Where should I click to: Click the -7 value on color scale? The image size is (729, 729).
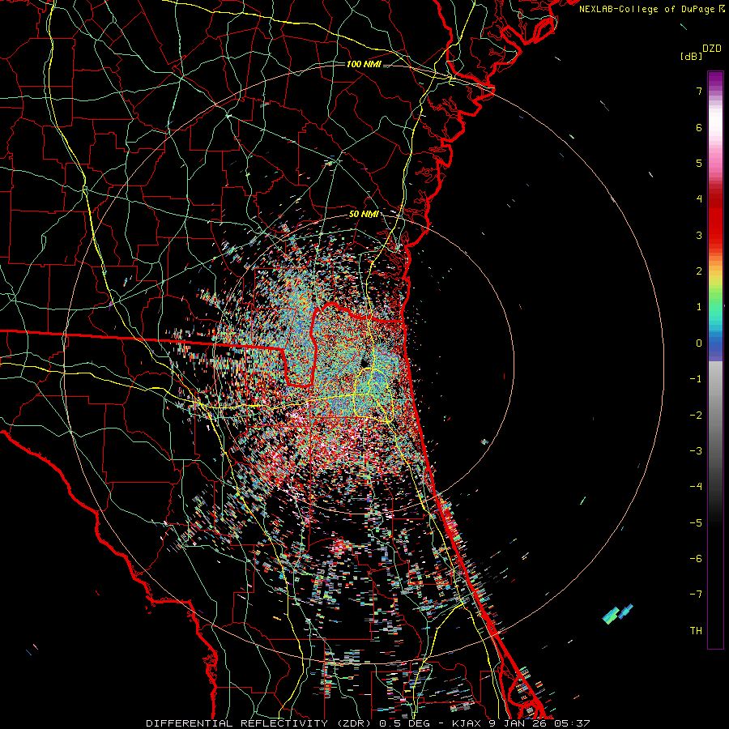(x=696, y=595)
